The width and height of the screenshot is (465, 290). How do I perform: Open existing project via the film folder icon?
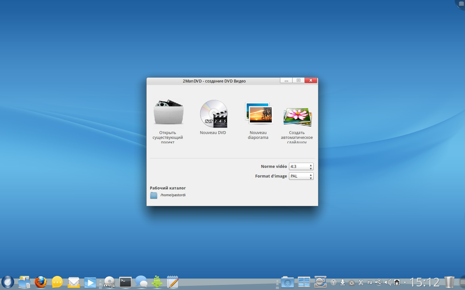pyautogui.click(x=169, y=112)
